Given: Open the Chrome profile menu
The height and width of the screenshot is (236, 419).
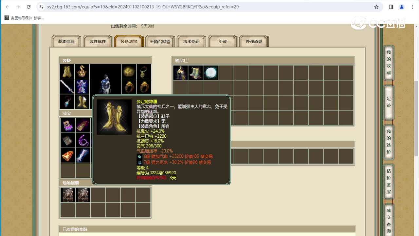Looking at the screenshot, I should pos(402,7).
